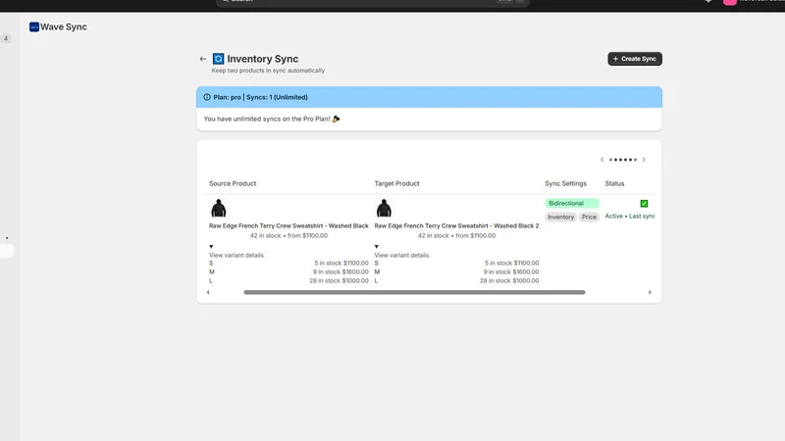Click source product title Washed Black
This screenshot has width=785, height=441.
[288, 226]
